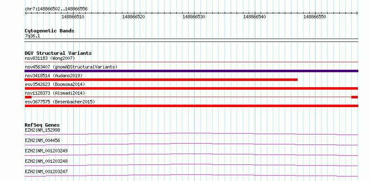The width and height of the screenshot is (370, 181).
Task: Click the magenta EZH2 NM_001203249 gene line
Action: [191, 154]
